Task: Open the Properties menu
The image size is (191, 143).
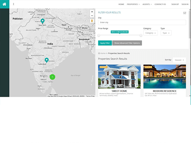Action: pyautogui.click(x=133, y=4)
